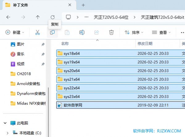Viewport: 185px width, 137px height.
Task: Click 天正T20V5.0-64位 breadcrumb
Action: [x=111, y=17]
